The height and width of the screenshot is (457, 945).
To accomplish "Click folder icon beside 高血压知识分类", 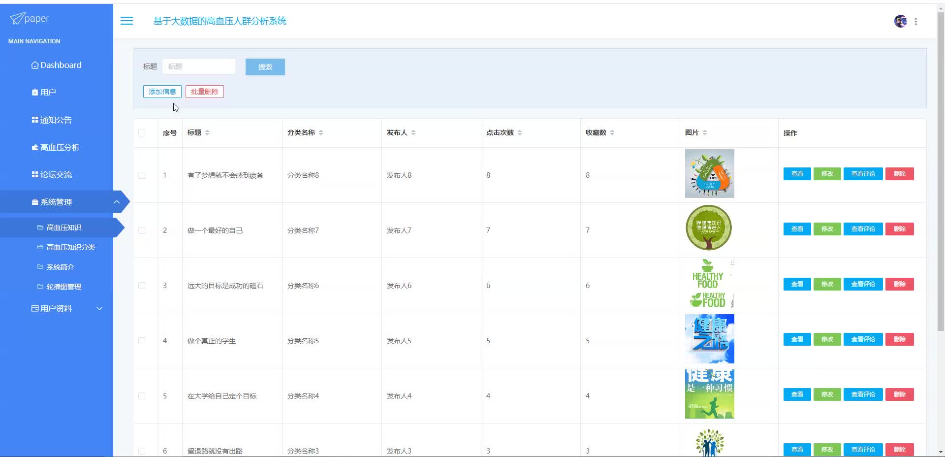I will (x=40, y=247).
